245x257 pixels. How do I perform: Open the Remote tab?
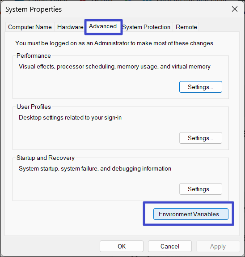click(x=186, y=27)
